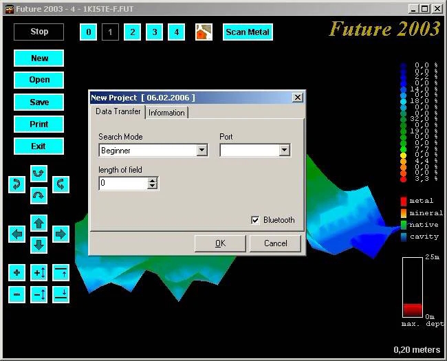Move view left with the left arrow
Viewport: 447px width, 361px height.
[17, 234]
